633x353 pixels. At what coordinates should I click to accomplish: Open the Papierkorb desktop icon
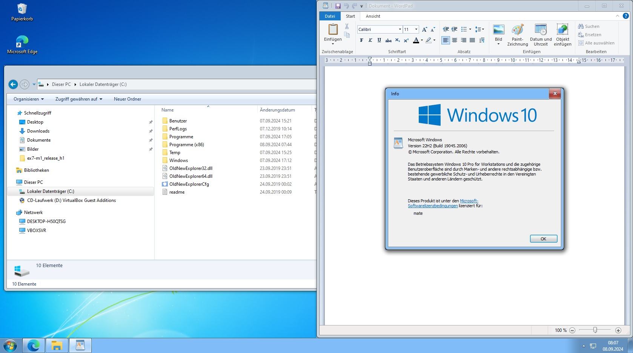22,12
